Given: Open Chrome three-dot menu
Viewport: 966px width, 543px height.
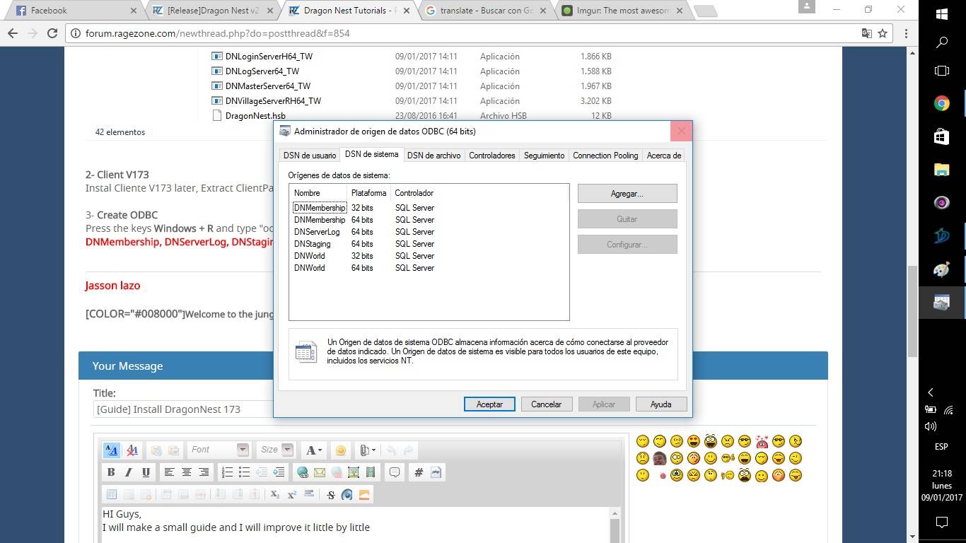Looking at the screenshot, I should (906, 33).
